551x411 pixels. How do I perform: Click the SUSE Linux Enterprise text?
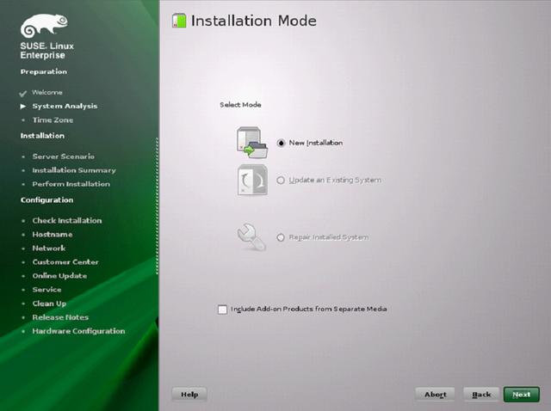(x=46, y=51)
